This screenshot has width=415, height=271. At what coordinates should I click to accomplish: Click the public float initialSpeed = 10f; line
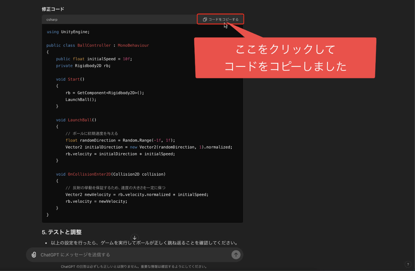(94, 59)
